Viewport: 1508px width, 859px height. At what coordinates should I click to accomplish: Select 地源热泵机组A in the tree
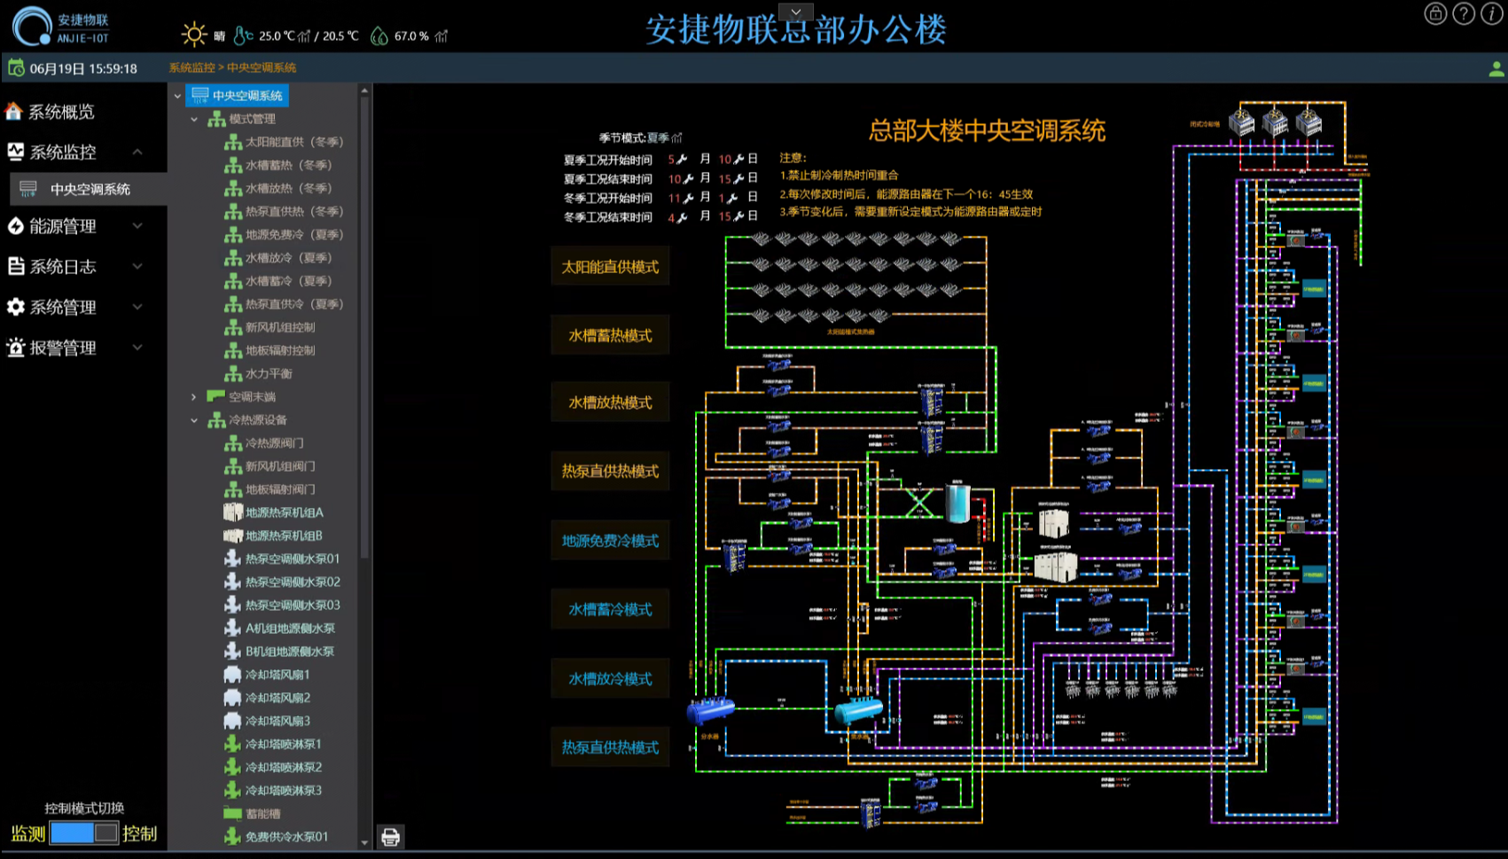[x=284, y=512]
